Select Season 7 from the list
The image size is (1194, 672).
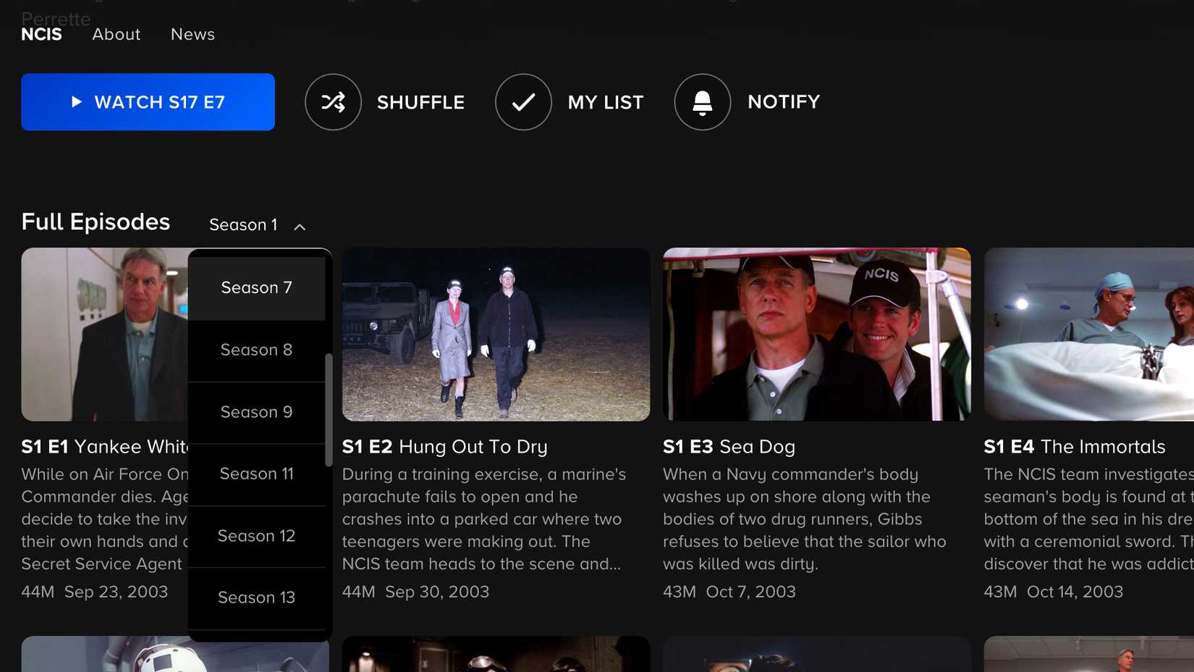[256, 288]
